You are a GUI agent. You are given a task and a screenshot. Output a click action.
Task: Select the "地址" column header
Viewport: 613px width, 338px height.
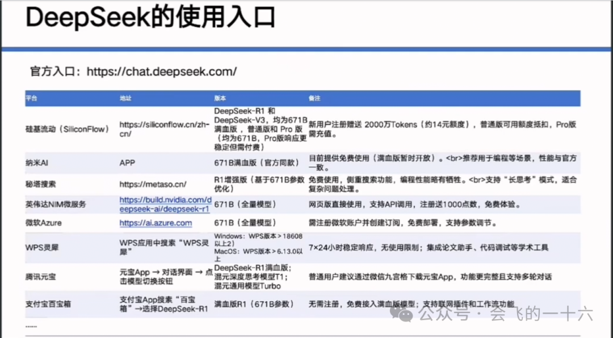(x=125, y=98)
